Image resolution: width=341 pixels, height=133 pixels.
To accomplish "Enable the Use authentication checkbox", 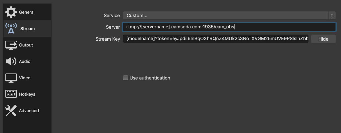I will pyautogui.click(x=125, y=78).
